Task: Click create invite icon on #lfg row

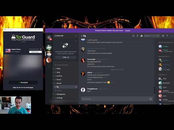Action: click(x=76, y=87)
